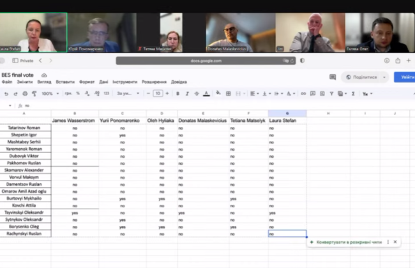Expand the horizontal align dropdown
The image size is (415, 268).
pyautogui.click(x=253, y=93)
